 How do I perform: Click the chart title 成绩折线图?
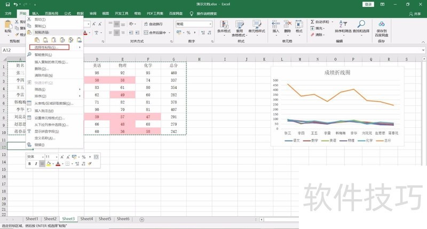tap(337, 72)
